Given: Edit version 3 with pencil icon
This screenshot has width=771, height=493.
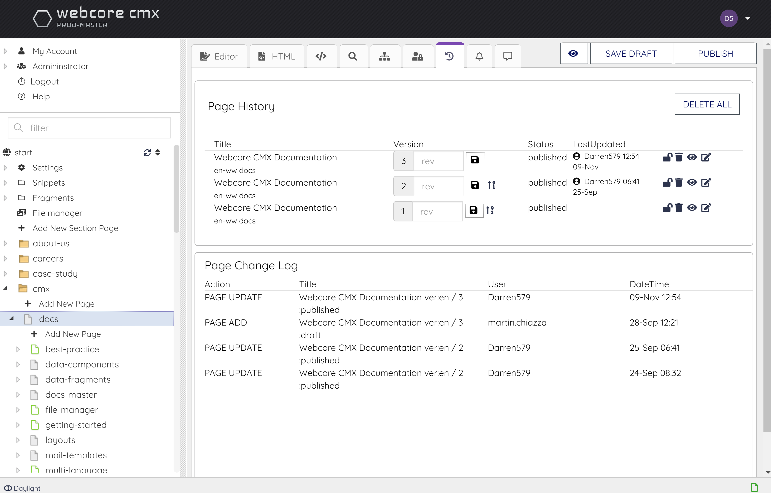Looking at the screenshot, I should (706, 157).
